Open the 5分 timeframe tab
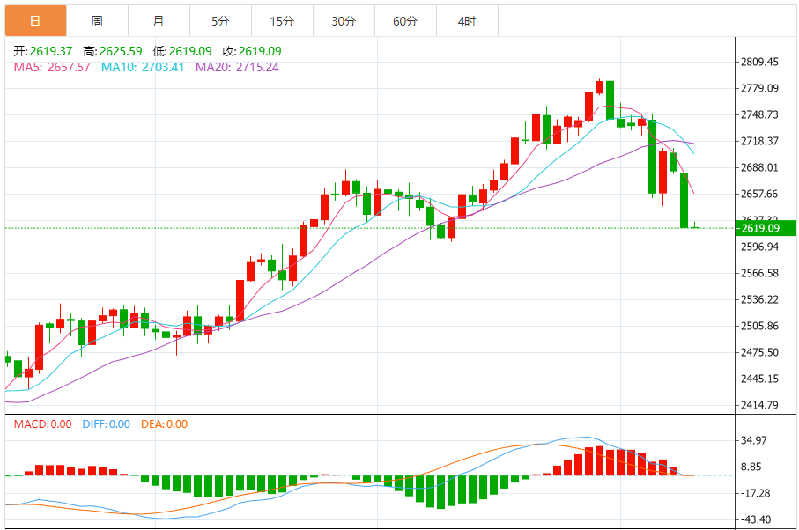The width and height of the screenshot is (799, 530). coord(220,21)
